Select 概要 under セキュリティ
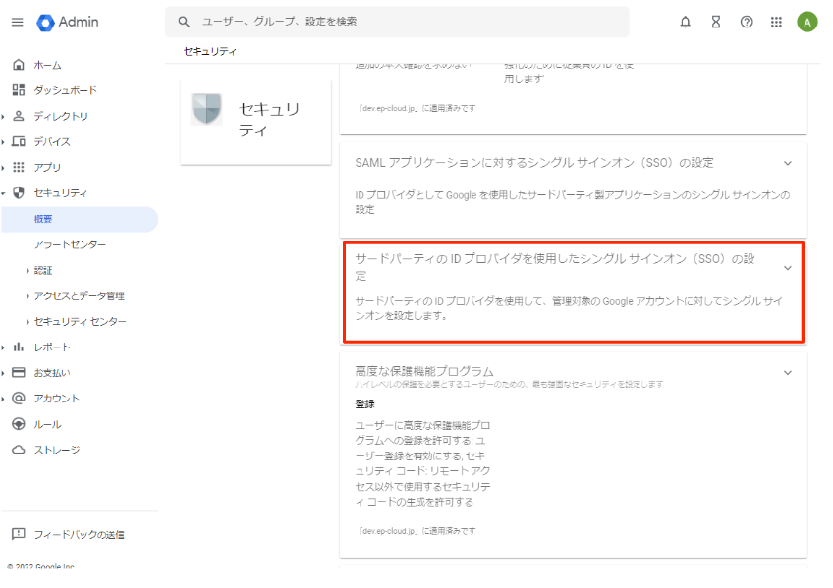 tap(80, 219)
